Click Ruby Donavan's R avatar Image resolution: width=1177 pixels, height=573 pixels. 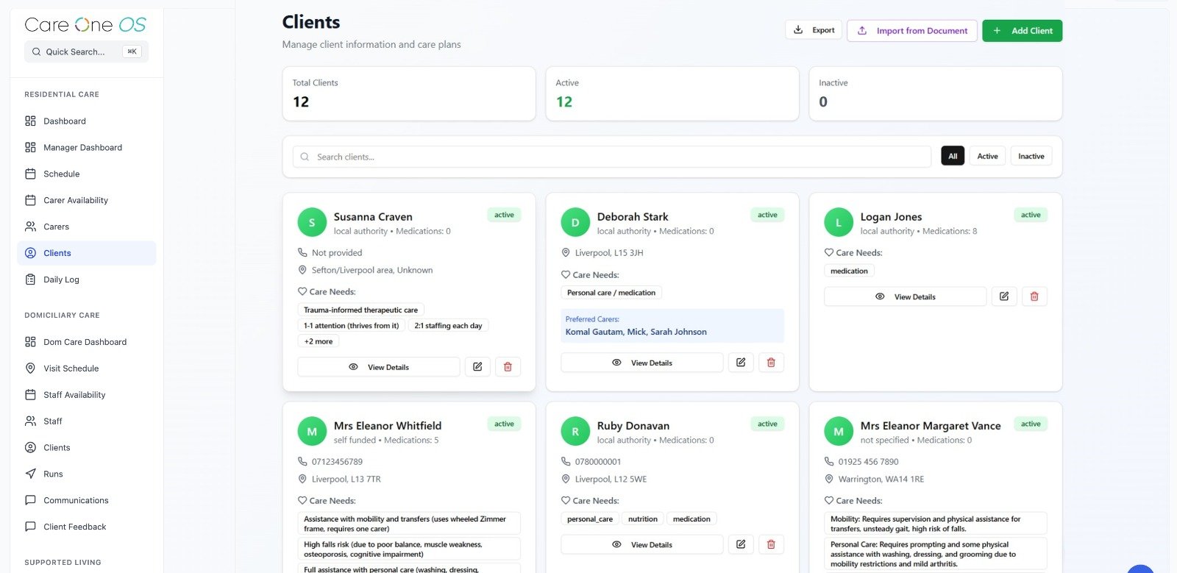[575, 431]
